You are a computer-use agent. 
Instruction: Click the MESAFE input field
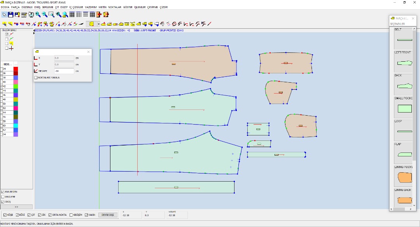tap(64, 71)
